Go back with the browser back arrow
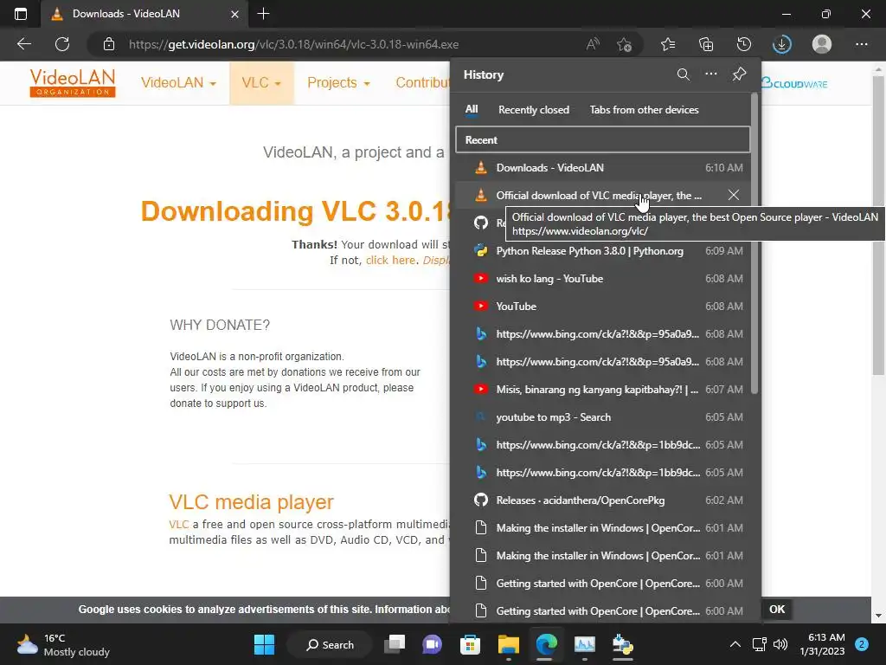The width and height of the screenshot is (886, 665). pos(24,44)
